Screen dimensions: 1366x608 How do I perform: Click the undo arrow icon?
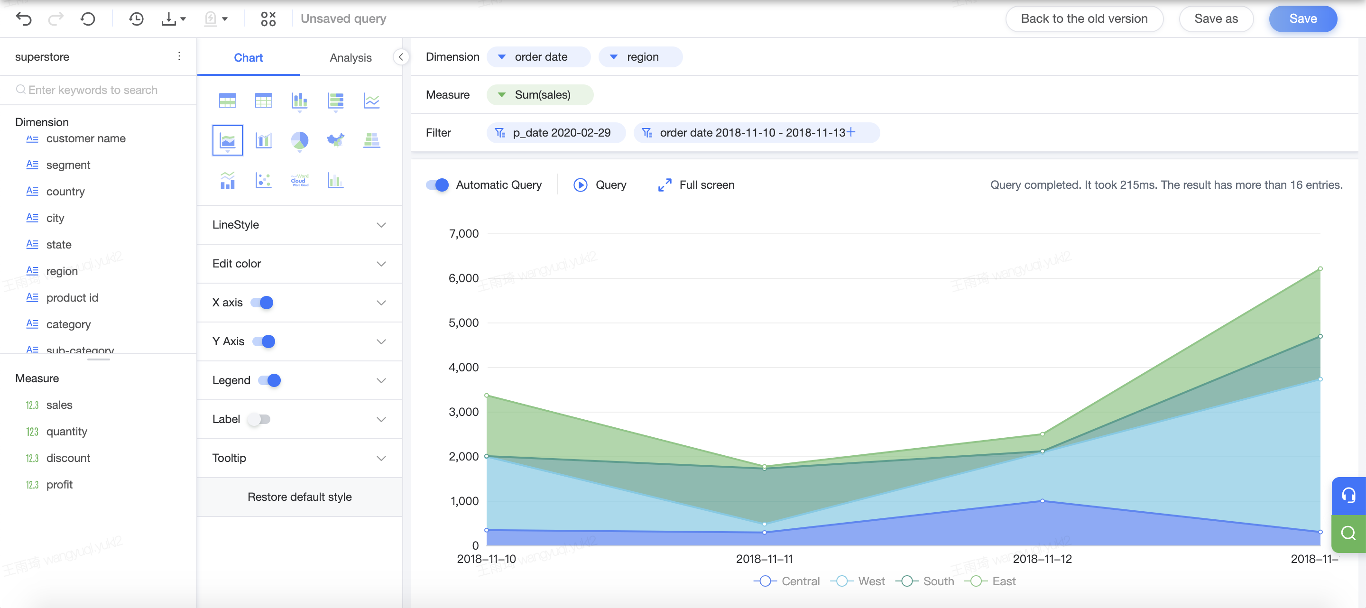(x=24, y=19)
